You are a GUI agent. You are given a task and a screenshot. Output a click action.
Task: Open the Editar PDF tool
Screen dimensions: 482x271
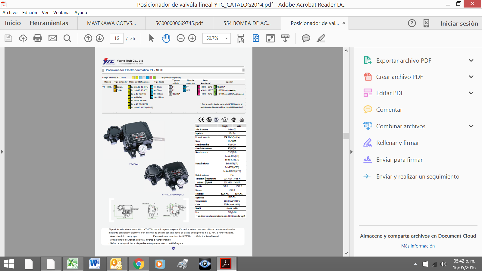coord(390,93)
